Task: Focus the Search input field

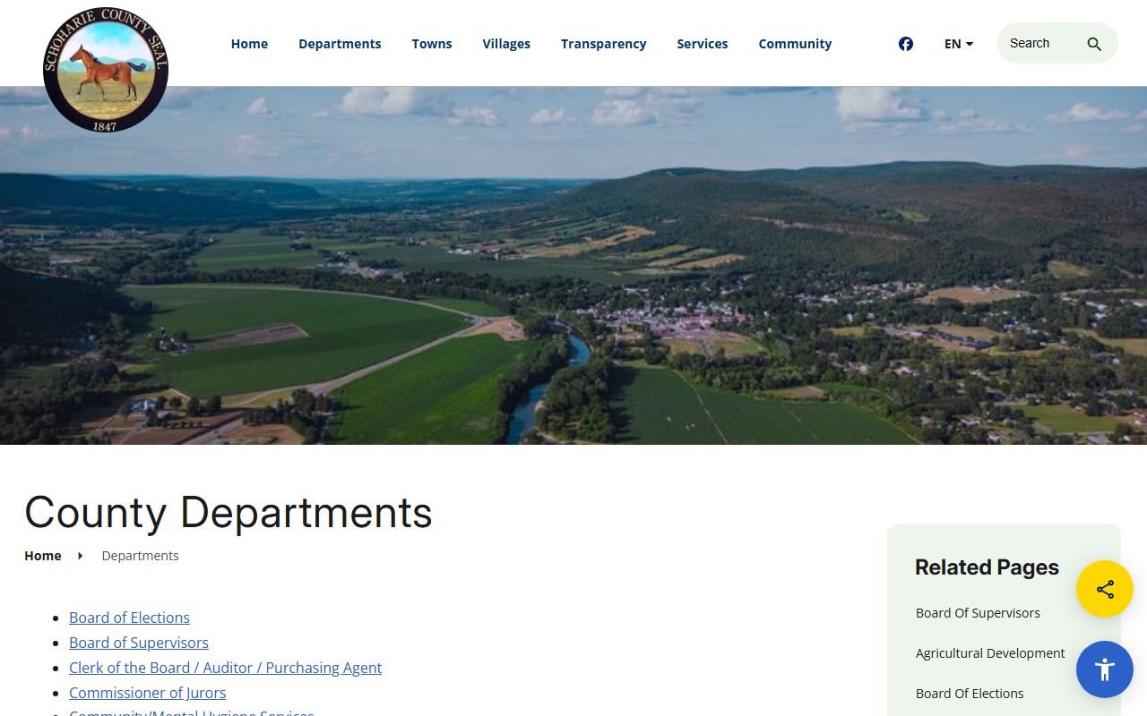Action: point(1042,44)
